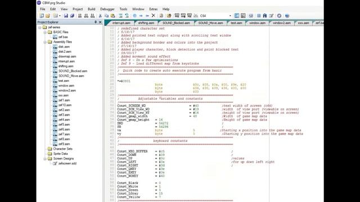Screen dimensions: 360x202
Task: Open the Extras menu
Action: 154,9
